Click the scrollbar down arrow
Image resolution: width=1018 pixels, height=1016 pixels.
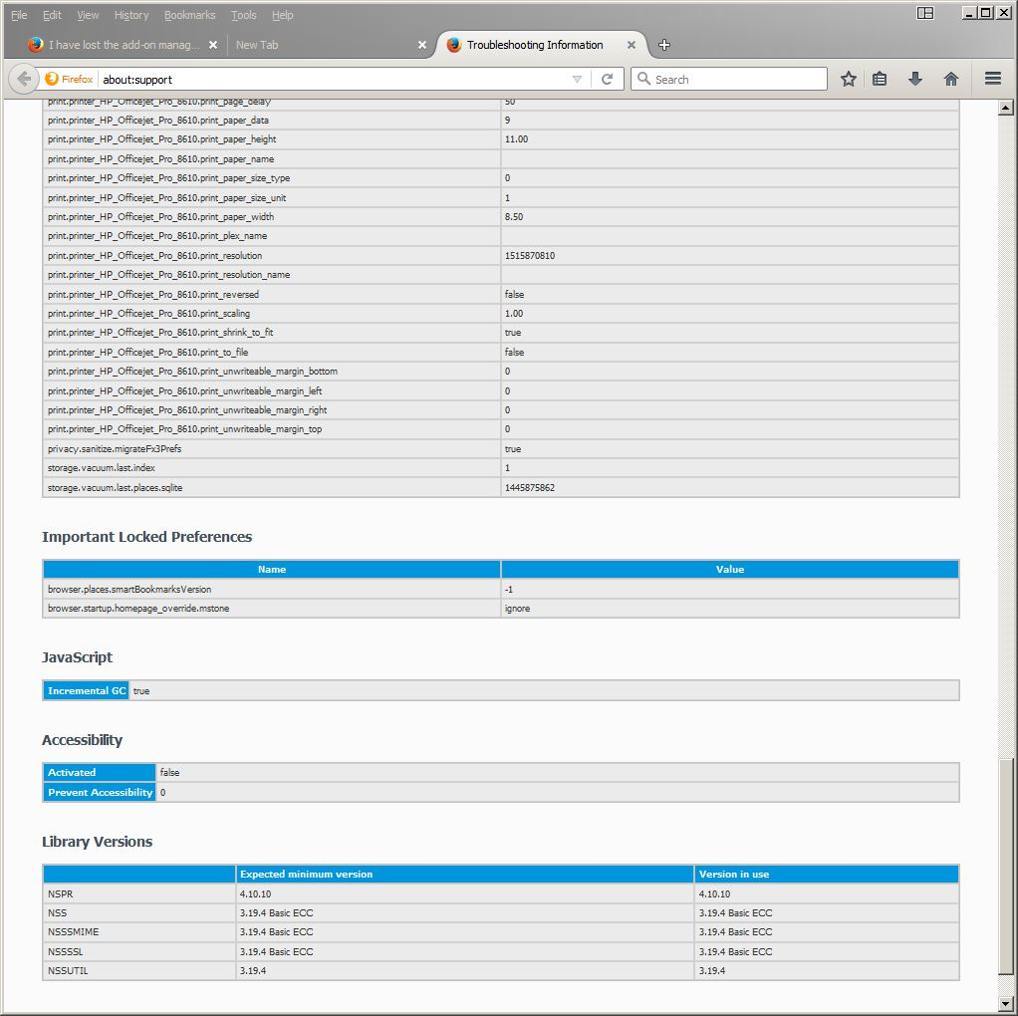pos(1005,1002)
